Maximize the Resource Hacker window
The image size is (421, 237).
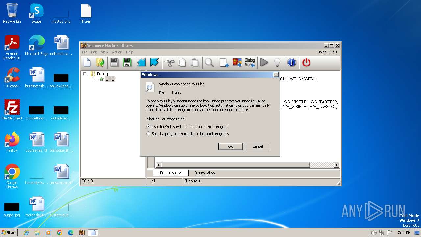click(x=332, y=46)
